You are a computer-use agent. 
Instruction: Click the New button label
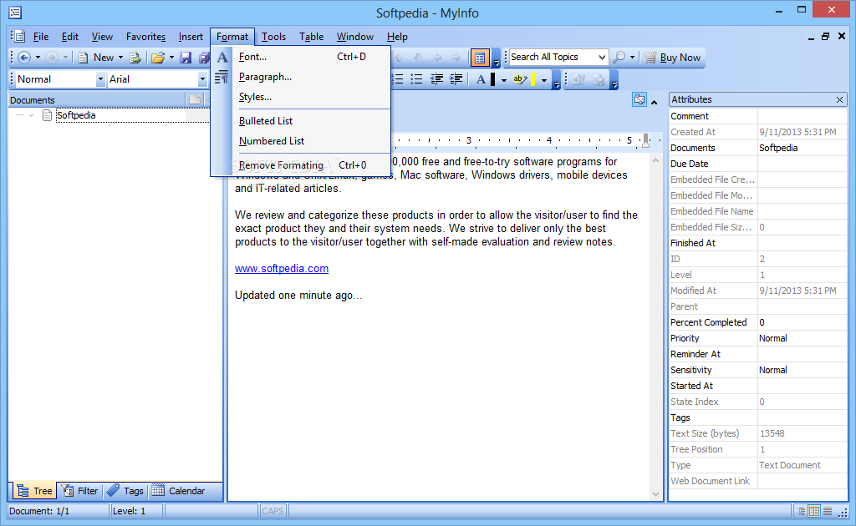coord(104,58)
